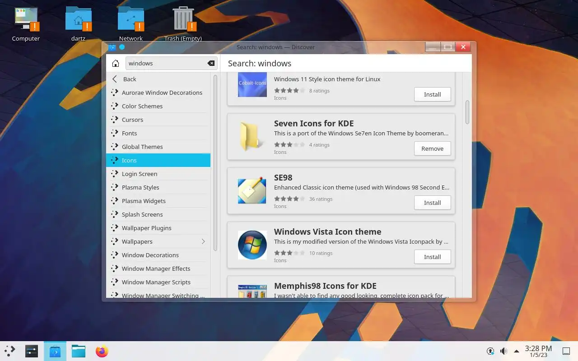Click the Seven Icons folder thumbnail
The width and height of the screenshot is (578, 361).
(252, 137)
